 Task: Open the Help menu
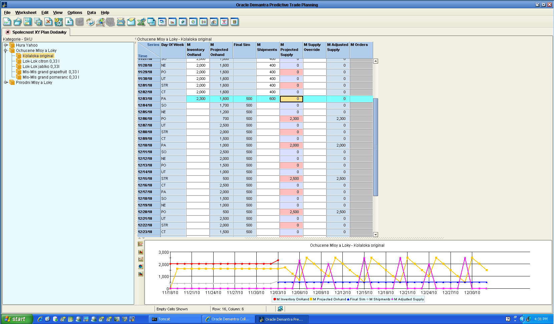pos(105,13)
